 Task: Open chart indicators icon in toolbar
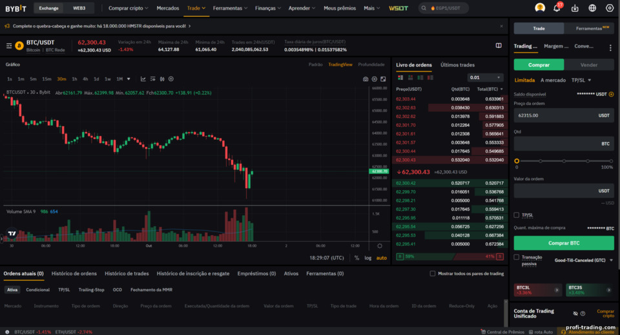pos(143,79)
